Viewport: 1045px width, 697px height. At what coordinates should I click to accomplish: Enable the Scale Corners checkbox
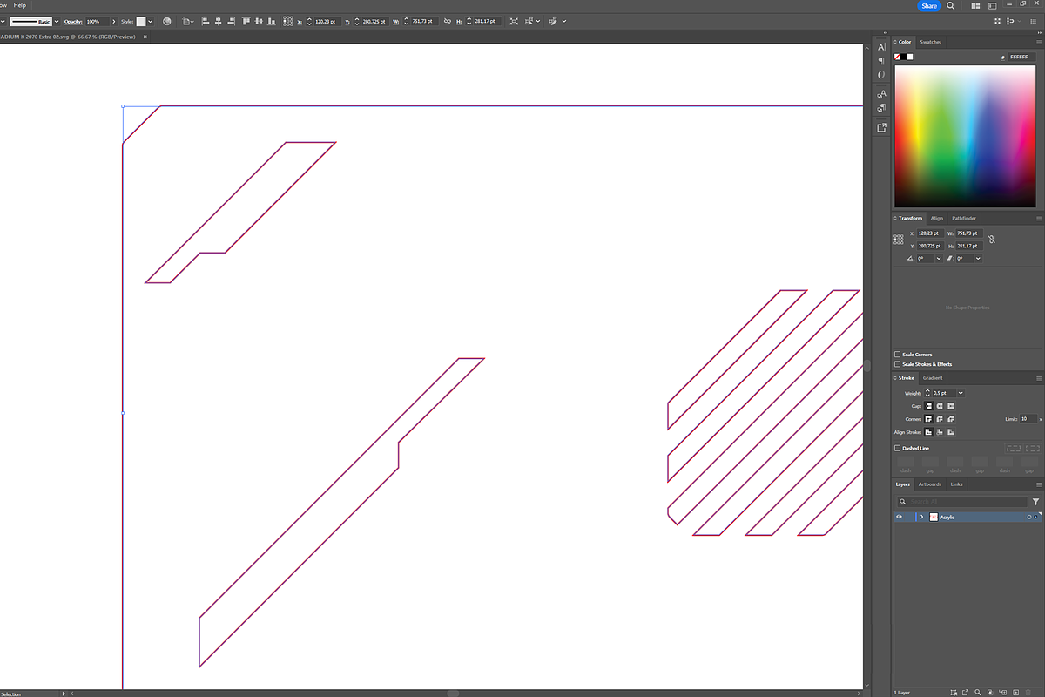tap(898, 355)
